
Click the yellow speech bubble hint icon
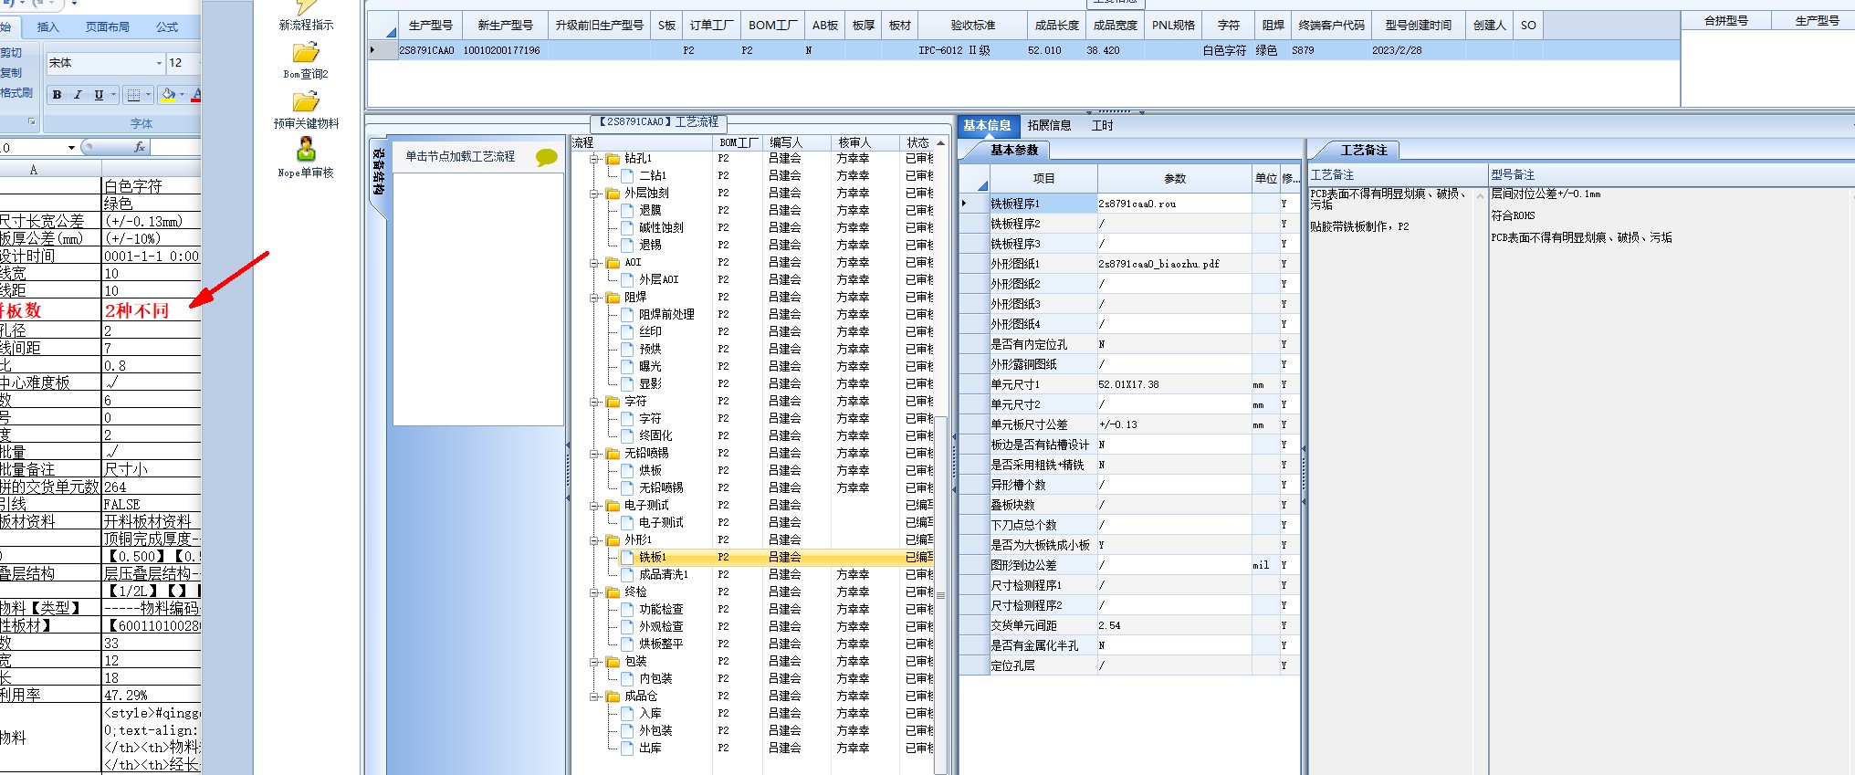coord(547,157)
